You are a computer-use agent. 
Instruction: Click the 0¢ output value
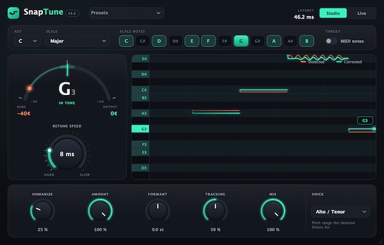(x=114, y=114)
